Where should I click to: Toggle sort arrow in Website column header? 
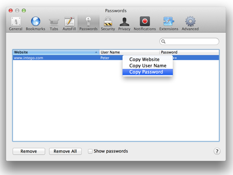click(x=96, y=52)
